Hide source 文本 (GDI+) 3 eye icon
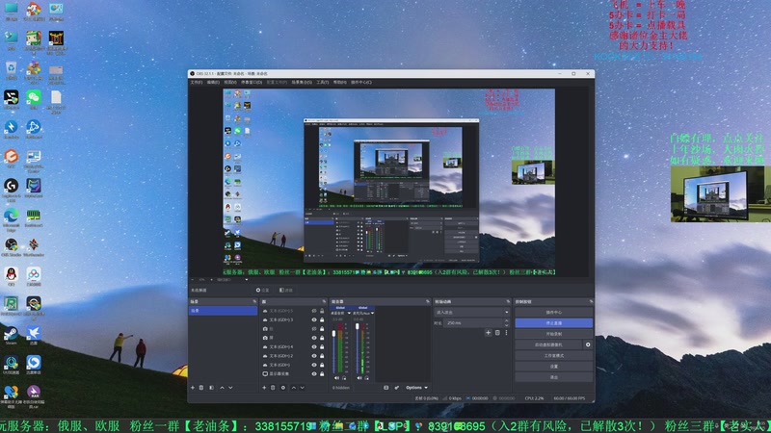The width and height of the screenshot is (771, 433). [x=314, y=319]
